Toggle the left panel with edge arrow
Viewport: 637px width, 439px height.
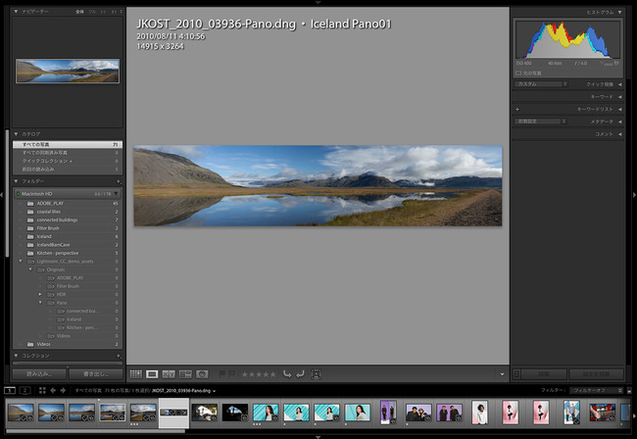point(2,195)
